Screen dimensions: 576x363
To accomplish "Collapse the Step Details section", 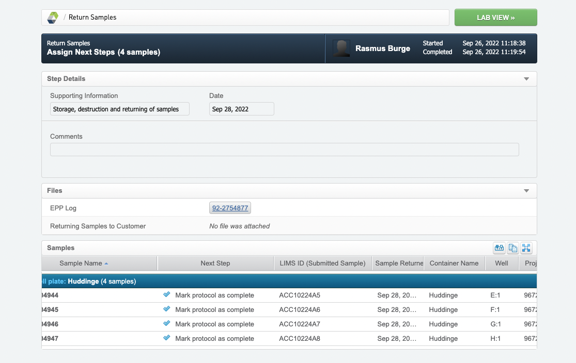I will tap(526, 78).
